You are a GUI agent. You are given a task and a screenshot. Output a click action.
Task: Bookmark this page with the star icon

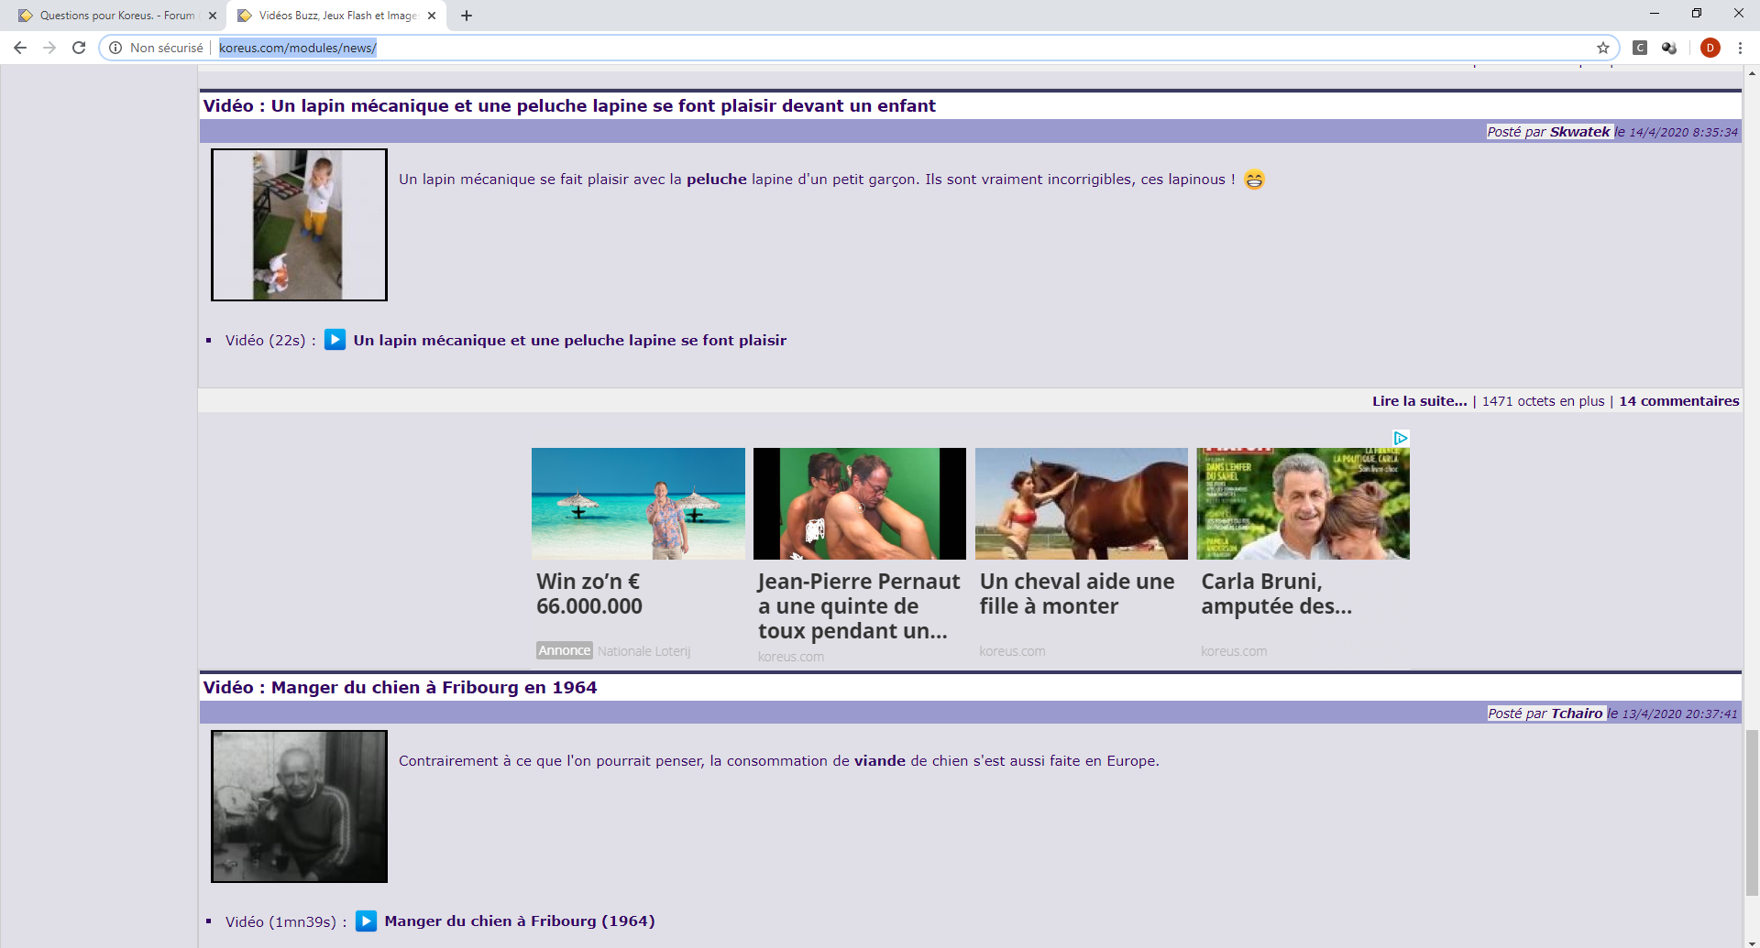1603,48
